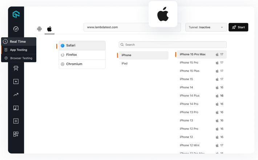Click iOS version 17 of iPhone 15 Pro Max
Viewport: 258px width, 160px height.
(222, 54)
